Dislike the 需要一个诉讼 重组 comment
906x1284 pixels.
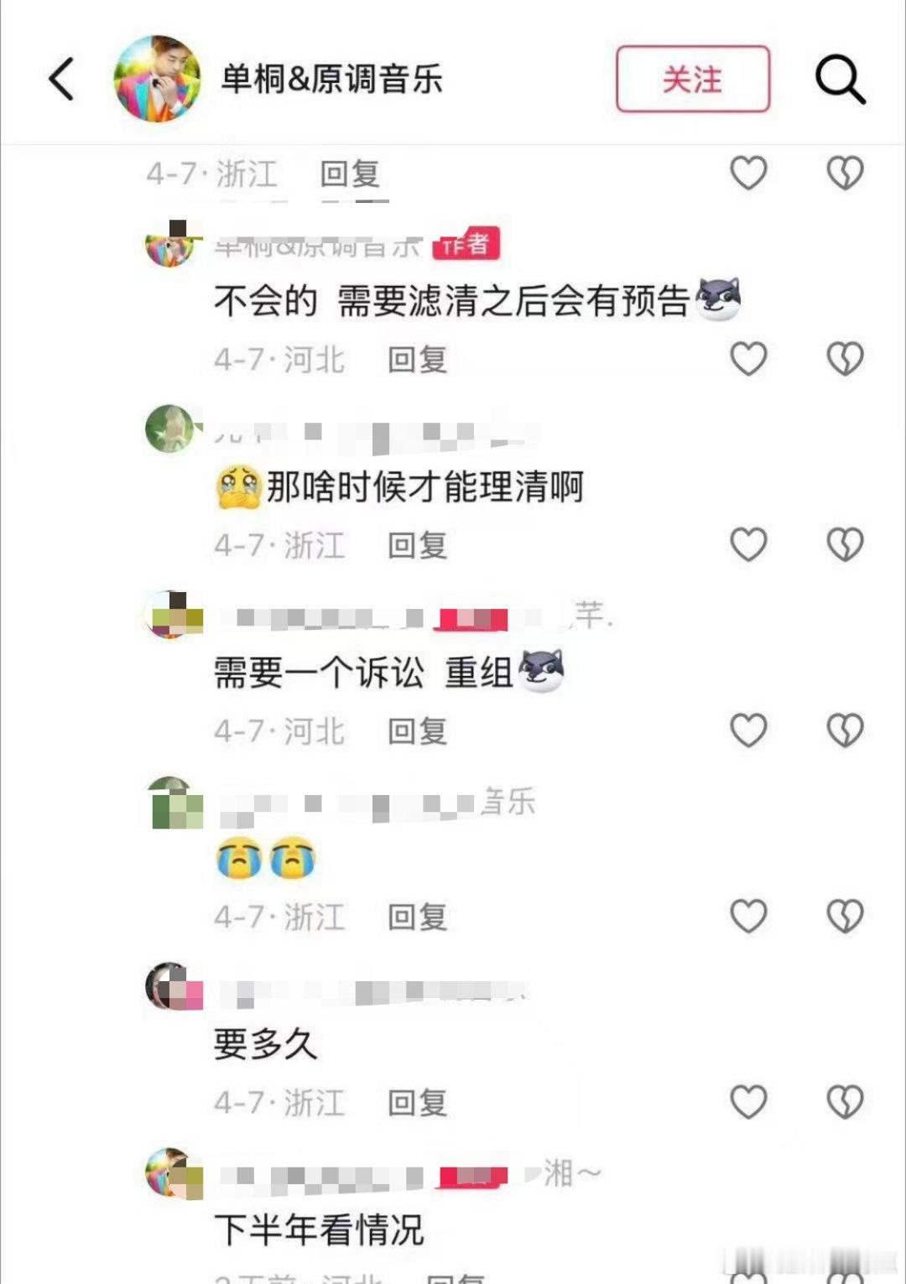pyautogui.click(x=845, y=730)
